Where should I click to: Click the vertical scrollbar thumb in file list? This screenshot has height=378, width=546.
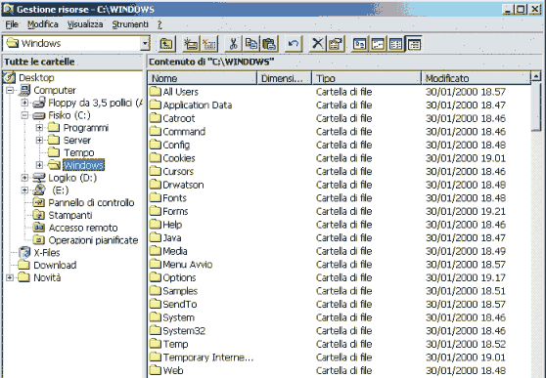(x=536, y=106)
